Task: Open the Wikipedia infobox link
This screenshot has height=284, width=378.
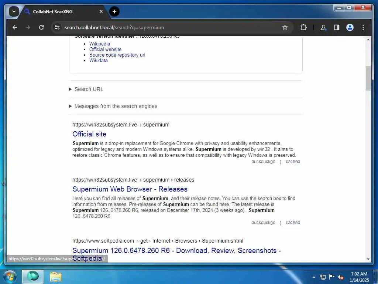Action: 100,44
